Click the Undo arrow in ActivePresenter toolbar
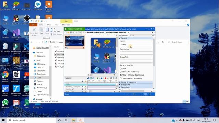This screenshot has width=219, height=123. click(x=74, y=33)
